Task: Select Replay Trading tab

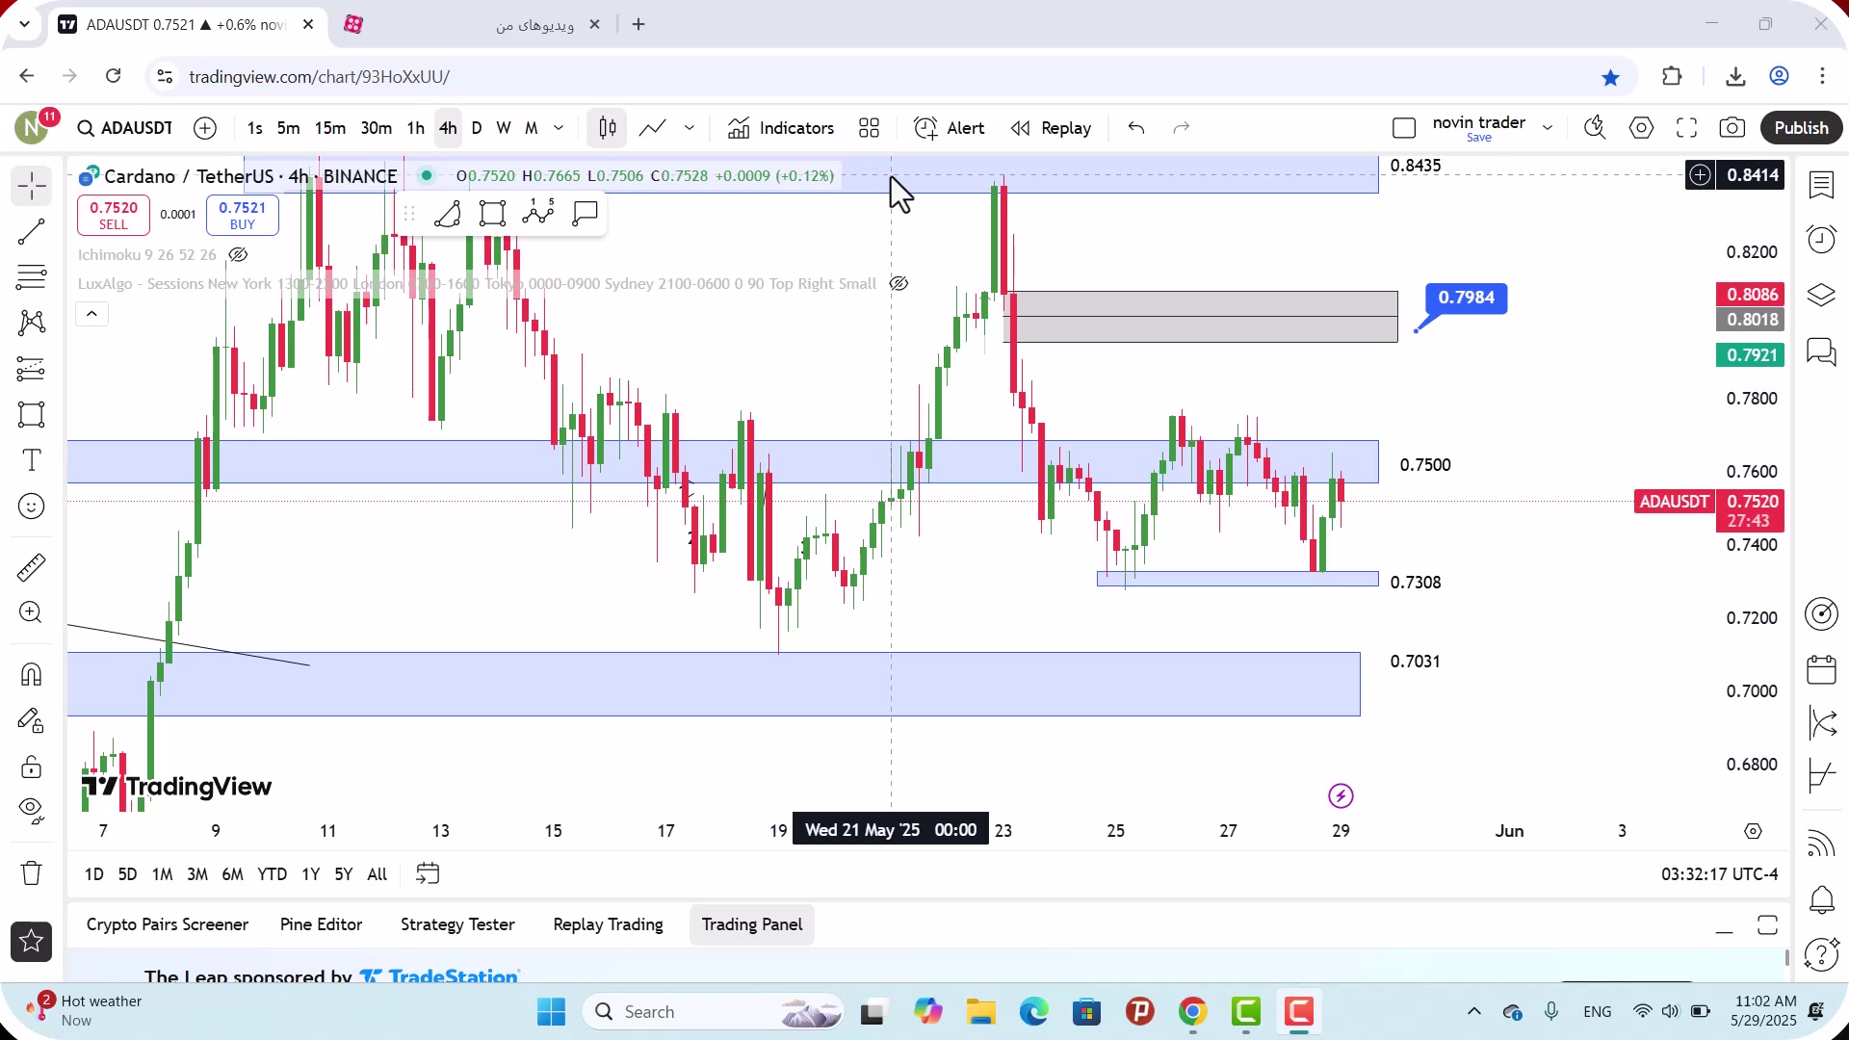Action: coord(608,924)
